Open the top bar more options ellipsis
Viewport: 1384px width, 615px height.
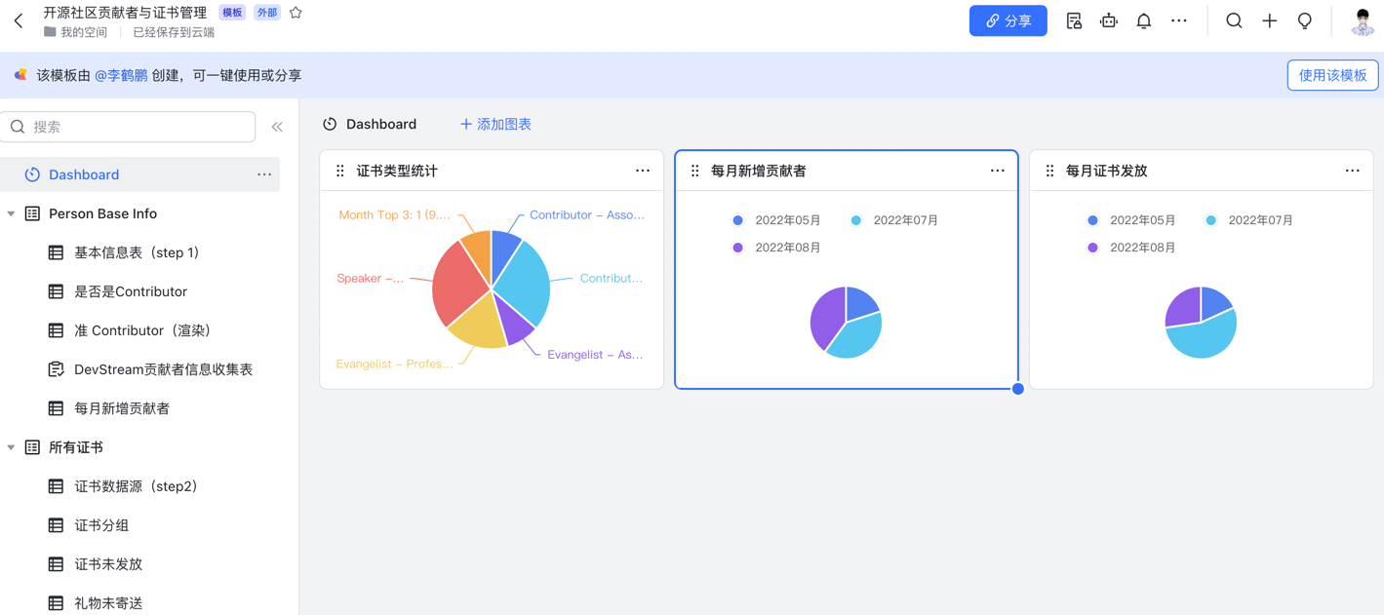click(1178, 20)
